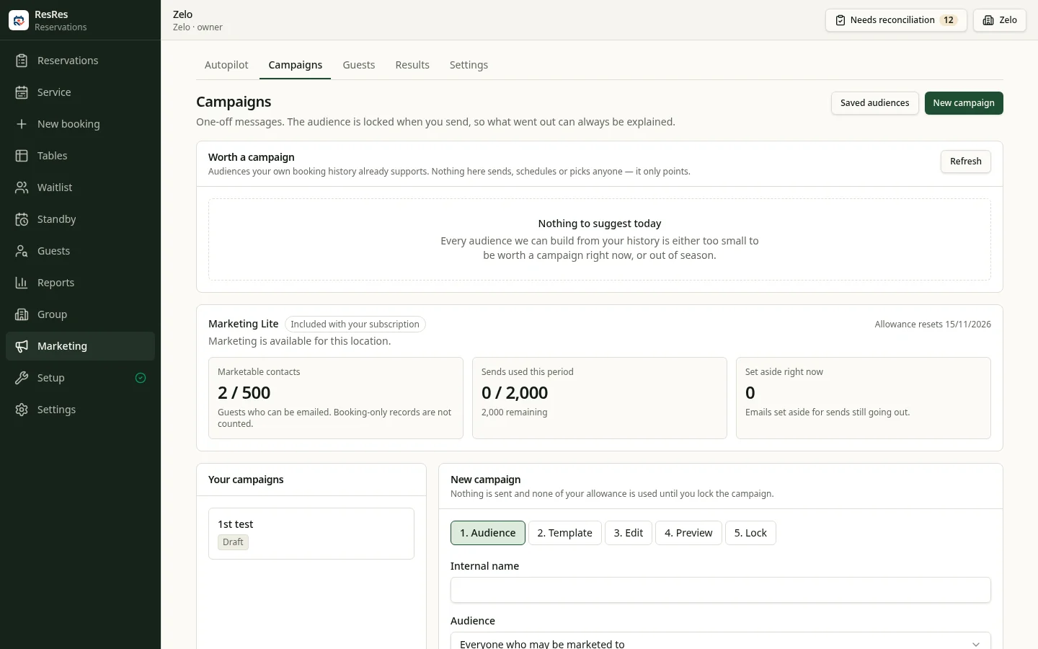Click the Setup wrench icon
The width and height of the screenshot is (1038, 649).
pyautogui.click(x=22, y=378)
